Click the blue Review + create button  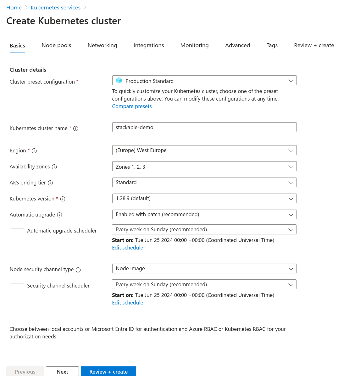pos(108,371)
